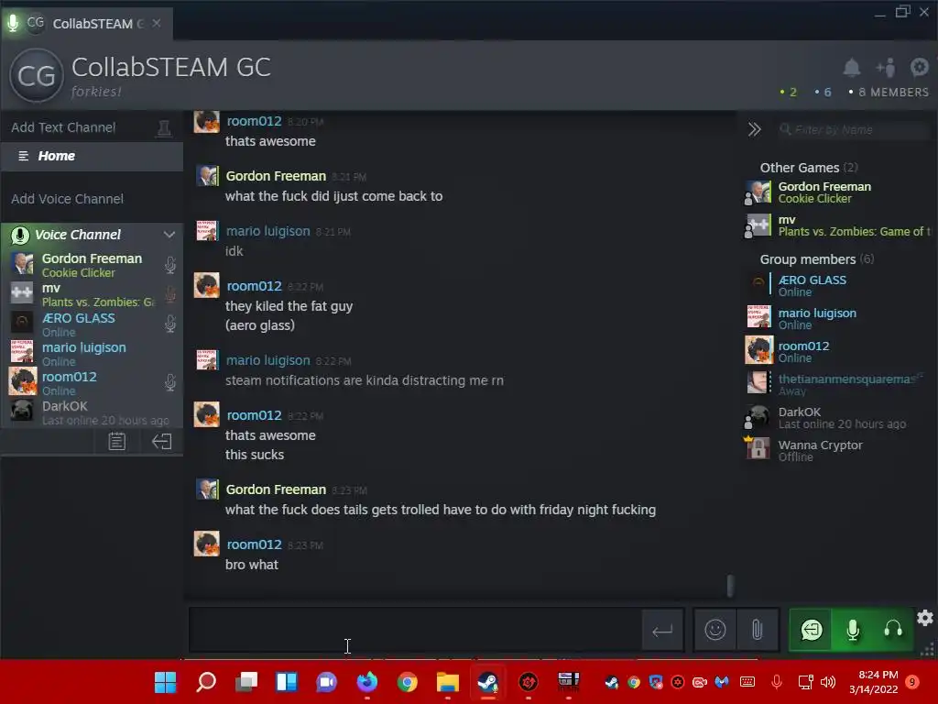The height and width of the screenshot is (704, 938).
Task: Click Add Text Channel
Action: click(63, 127)
